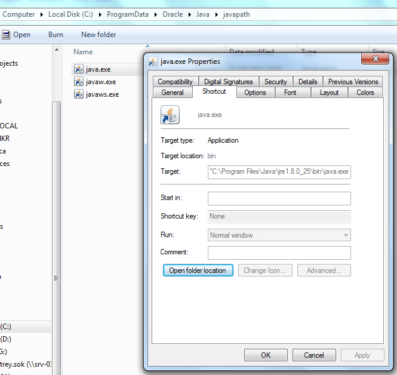Sort files by the Name column header
The width and height of the screenshot is (397, 375).
pos(83,52)
